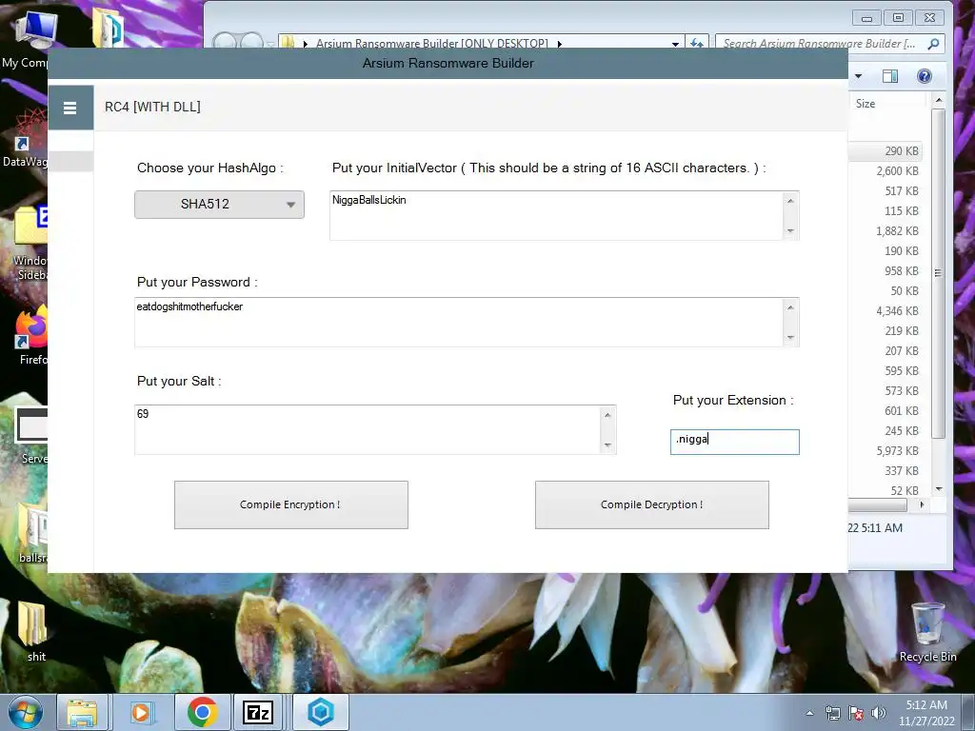Select the file row sized 2,600 KB
This screenshot has height=731, width=975.
[x=885, y=171]
